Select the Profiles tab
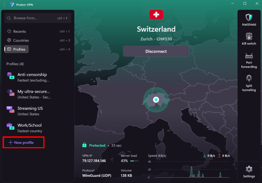The height and width of the screenshot is (183, 262). point(16,49)
